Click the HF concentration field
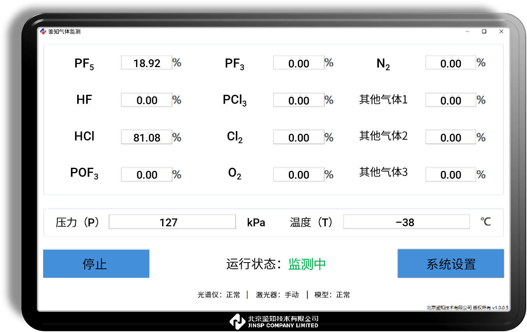Screen dimensions: 527x332 pyautogui.click(x=147, y=100)
